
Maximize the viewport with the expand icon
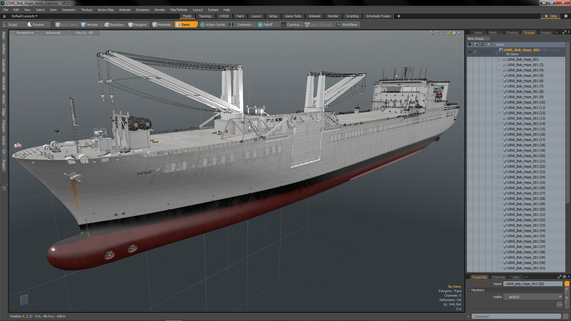449,33
